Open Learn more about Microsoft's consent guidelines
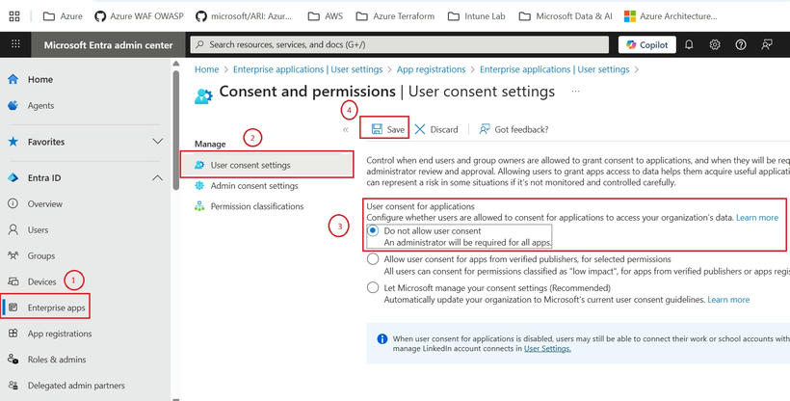 (x=728, y=300)
